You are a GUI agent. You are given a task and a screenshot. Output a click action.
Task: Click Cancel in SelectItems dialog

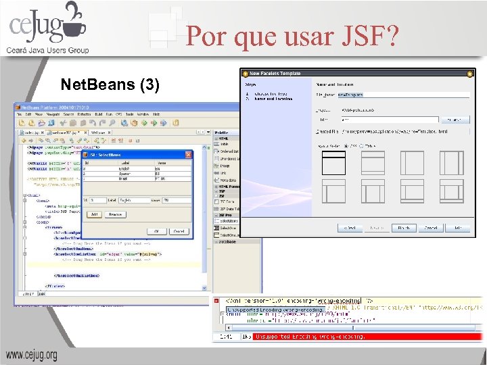pyautogui.click(x=179, y=231)
